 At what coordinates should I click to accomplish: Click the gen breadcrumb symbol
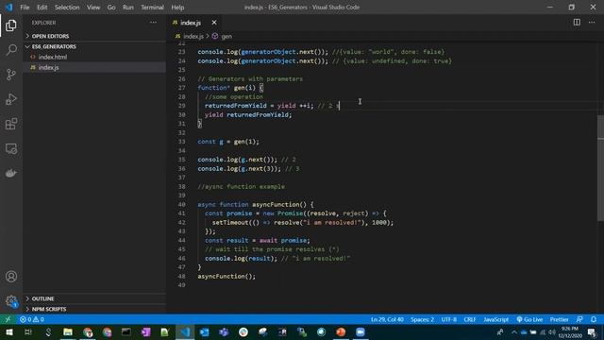(226, 36)
